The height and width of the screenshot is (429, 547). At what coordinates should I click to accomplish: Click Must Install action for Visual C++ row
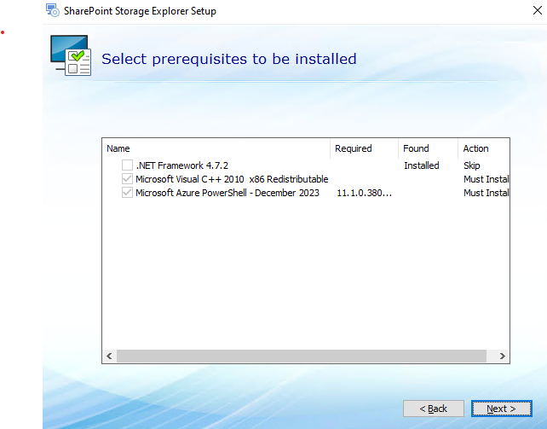pos(487,179)
